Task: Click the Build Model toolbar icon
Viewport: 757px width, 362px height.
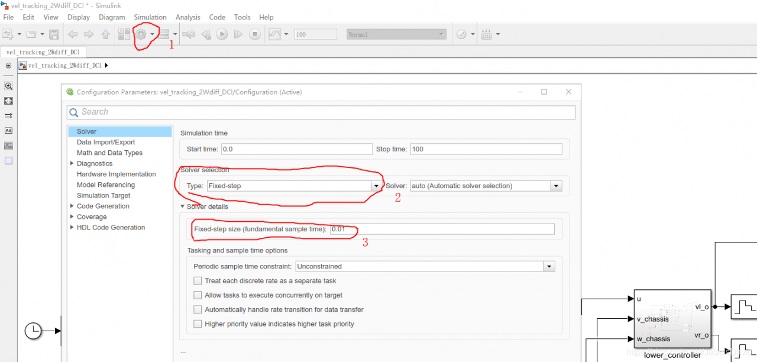Action: pos(487,34)
